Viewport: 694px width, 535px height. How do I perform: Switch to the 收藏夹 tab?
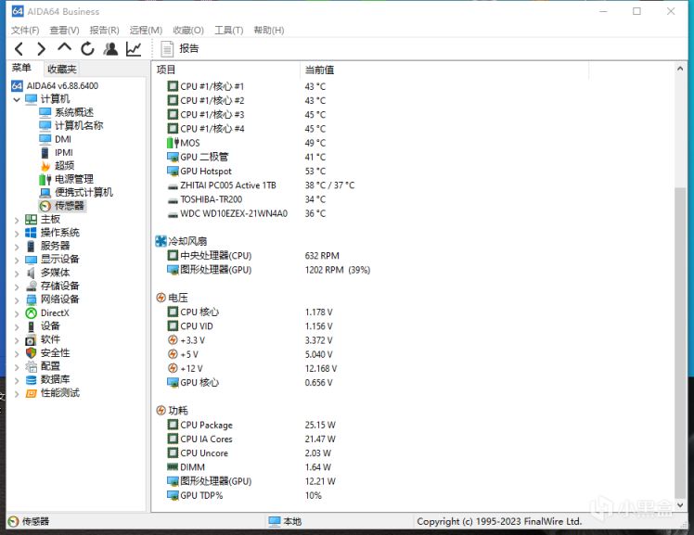(61, 69)
